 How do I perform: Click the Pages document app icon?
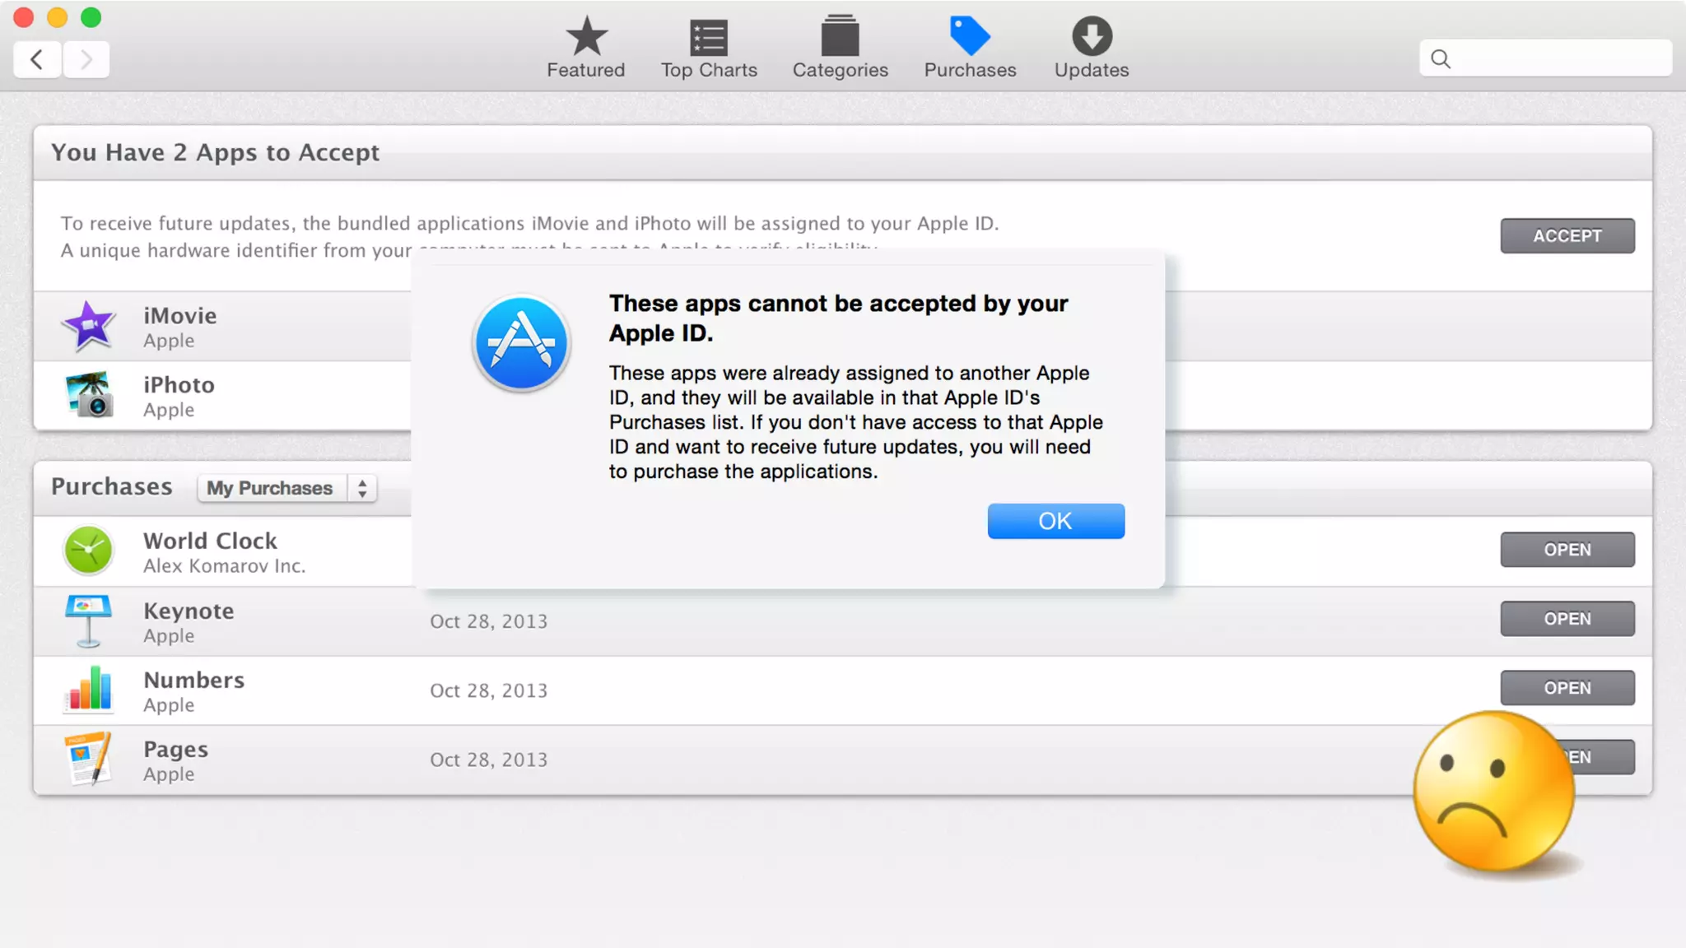(88, 759)
